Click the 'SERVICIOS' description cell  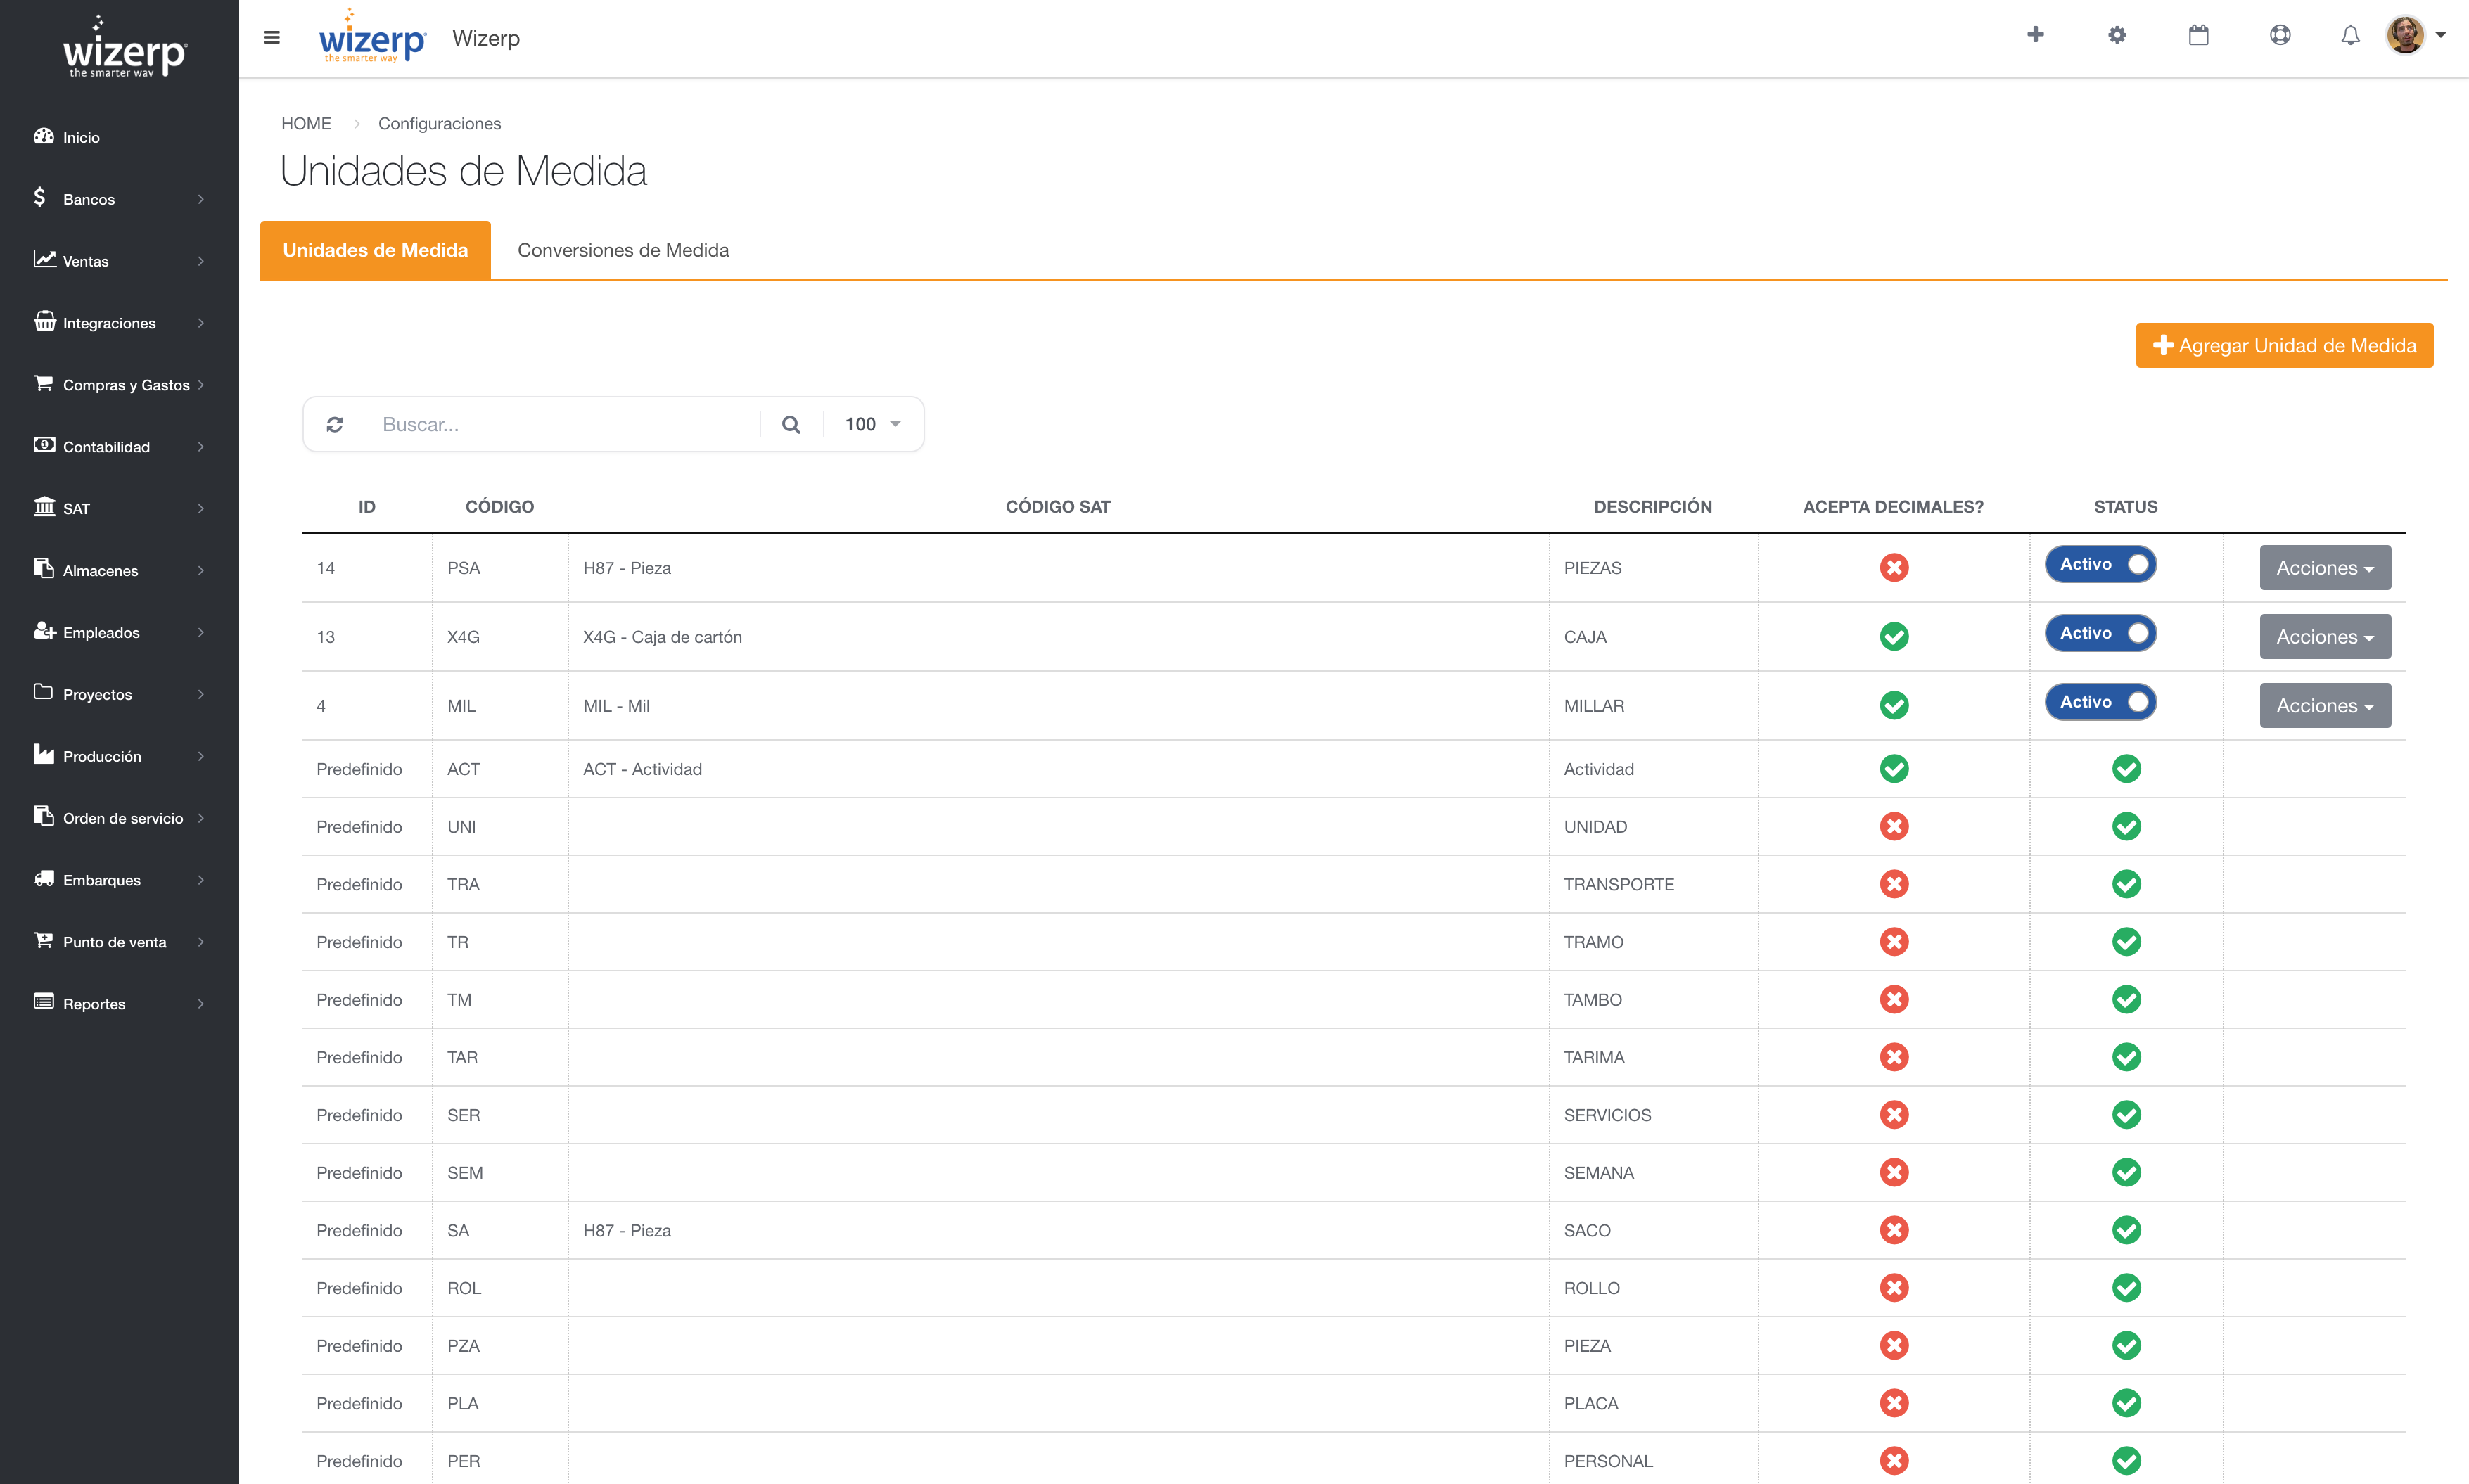pos(1654,1115)
